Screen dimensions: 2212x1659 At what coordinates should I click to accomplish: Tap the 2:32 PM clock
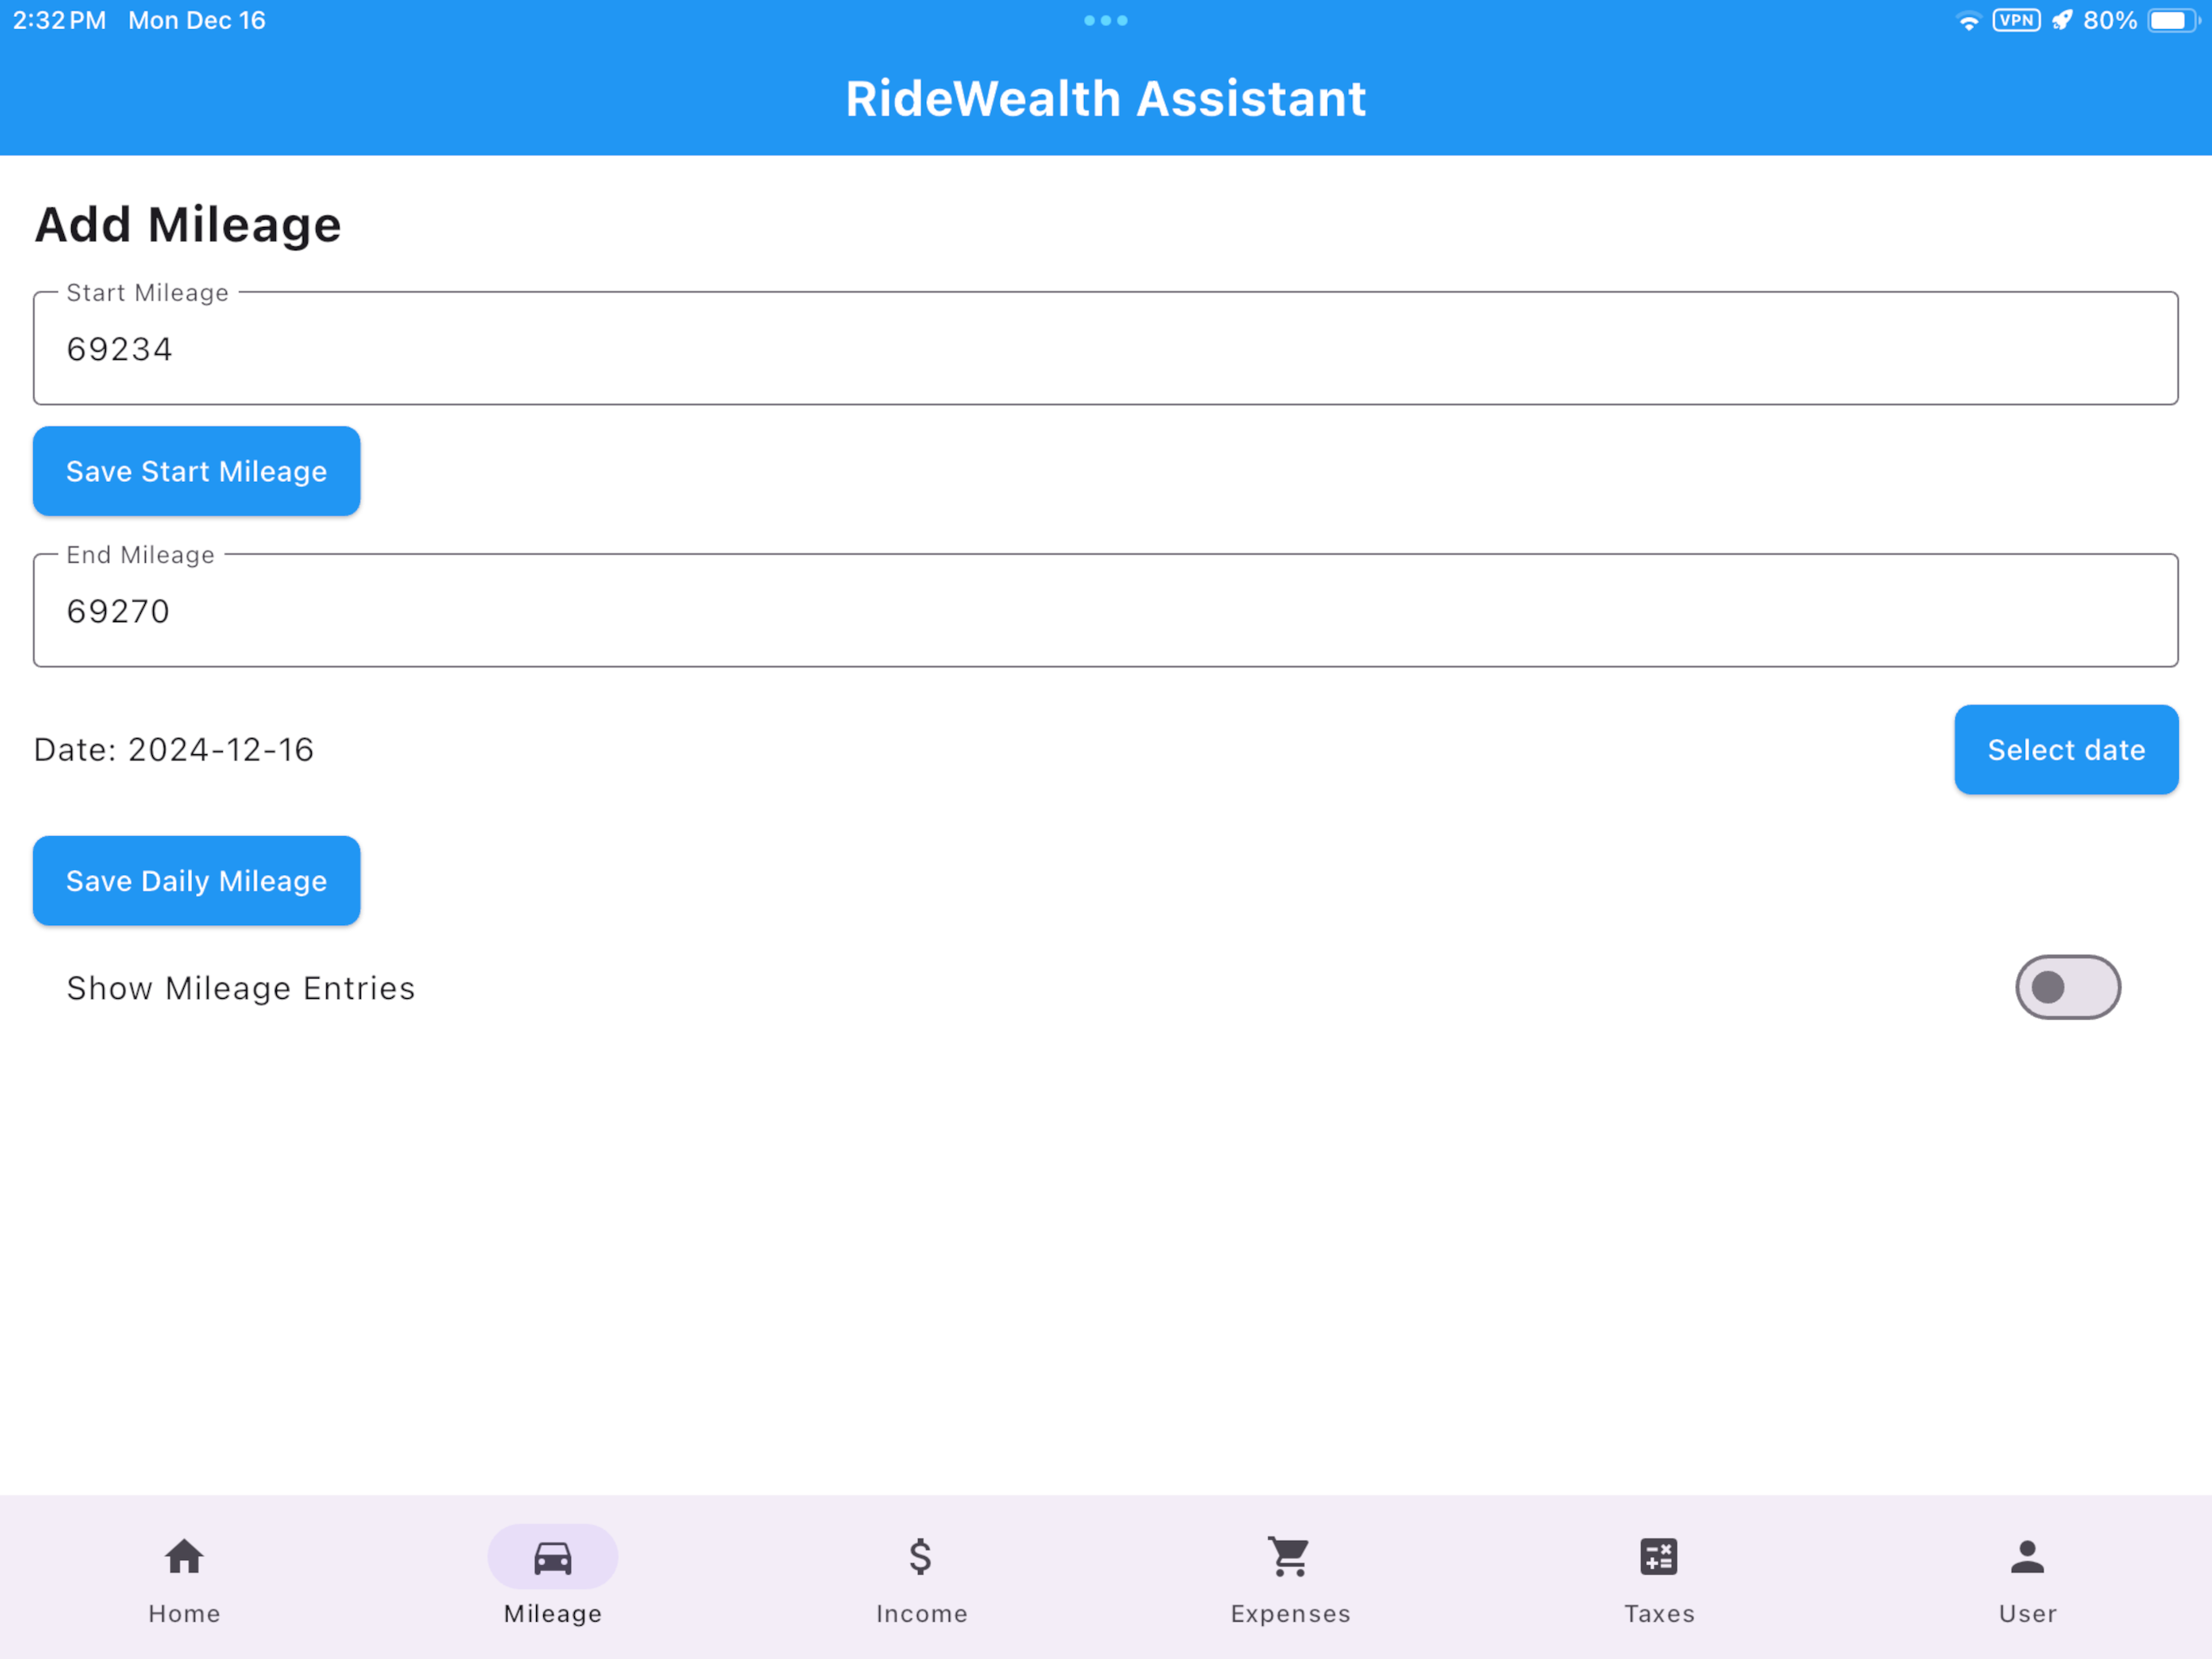coord(59,21)
